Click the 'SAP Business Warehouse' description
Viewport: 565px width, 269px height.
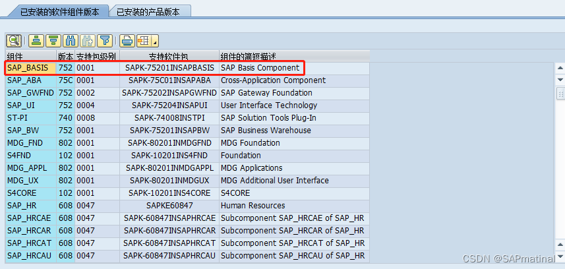pos(266,131)
